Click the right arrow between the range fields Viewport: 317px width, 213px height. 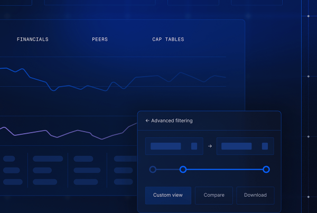click(210, 146)
